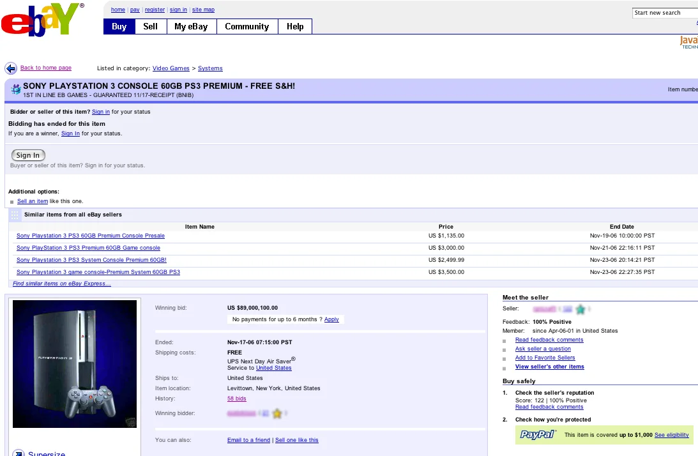Click the eBay logo

[43, 20]
